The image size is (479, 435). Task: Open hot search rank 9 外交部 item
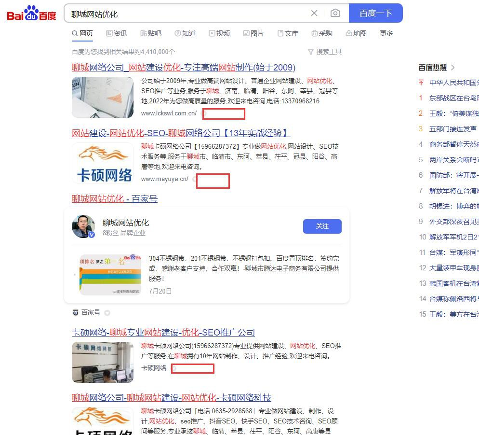tap(454, 221)
